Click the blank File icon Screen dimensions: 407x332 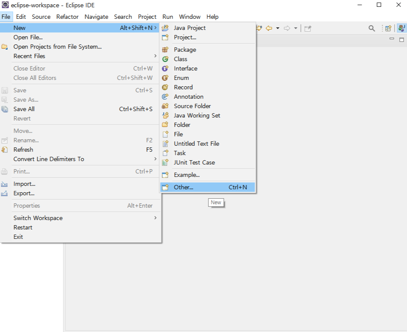tap(165, 134)
